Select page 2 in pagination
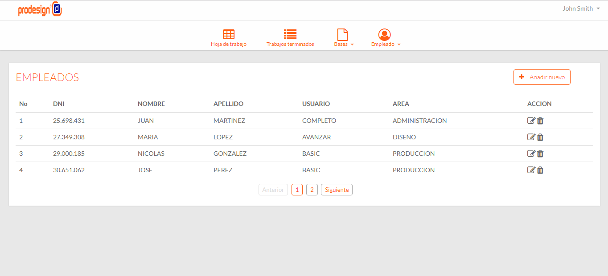The image size is (608, 276). [312, 190]
